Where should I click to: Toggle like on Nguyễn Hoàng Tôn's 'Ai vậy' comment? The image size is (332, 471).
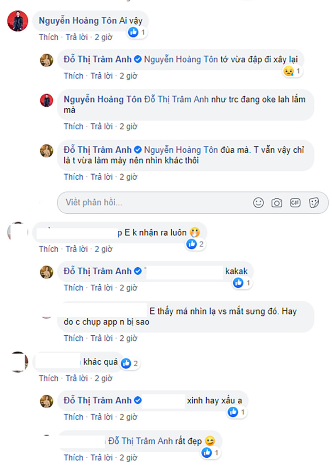click(49, 37)
